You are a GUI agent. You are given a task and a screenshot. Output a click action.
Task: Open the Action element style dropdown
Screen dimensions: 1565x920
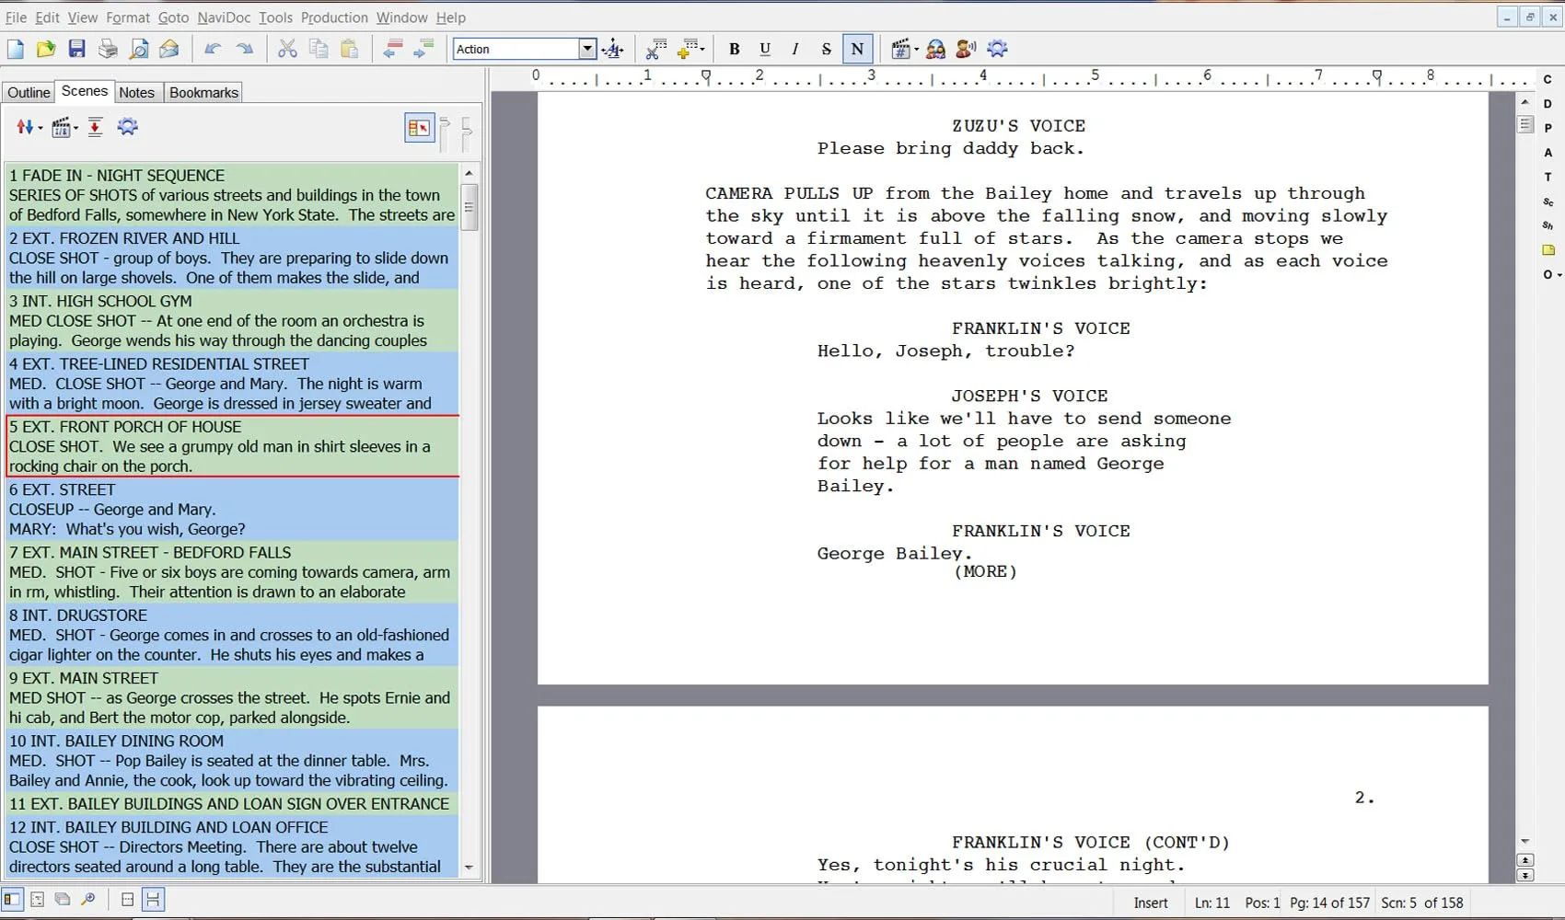click(x=587, y=48)
